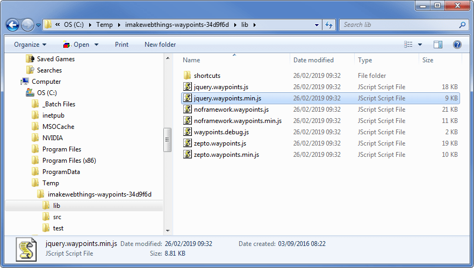Sort by the Size column header

(x=428, y=60)
